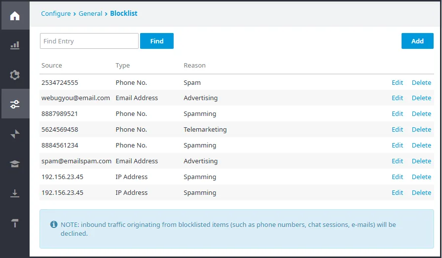Click the download arrow sidebar icon

[15, 193]
